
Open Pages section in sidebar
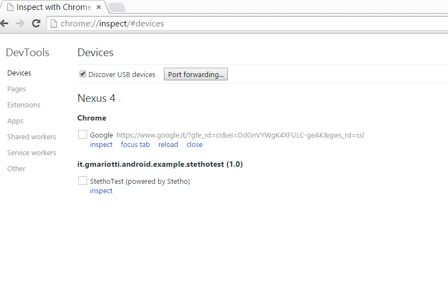[17, 89]
